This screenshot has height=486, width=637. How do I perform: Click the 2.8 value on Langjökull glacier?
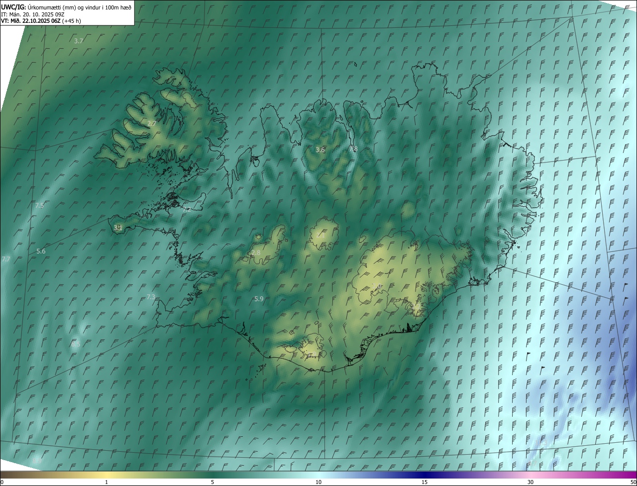256,253
